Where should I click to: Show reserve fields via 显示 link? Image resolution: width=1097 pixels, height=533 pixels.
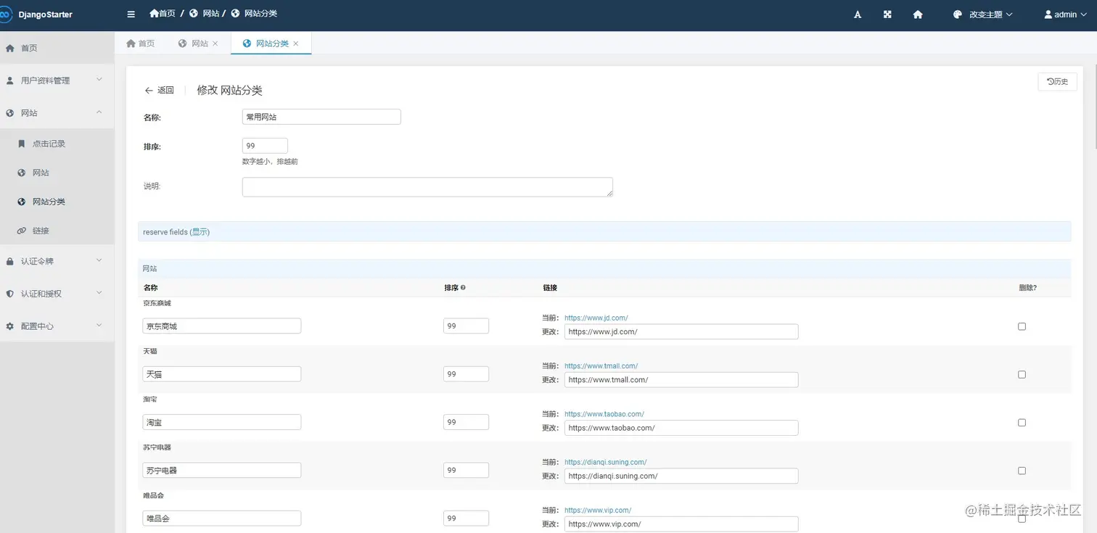200,232
